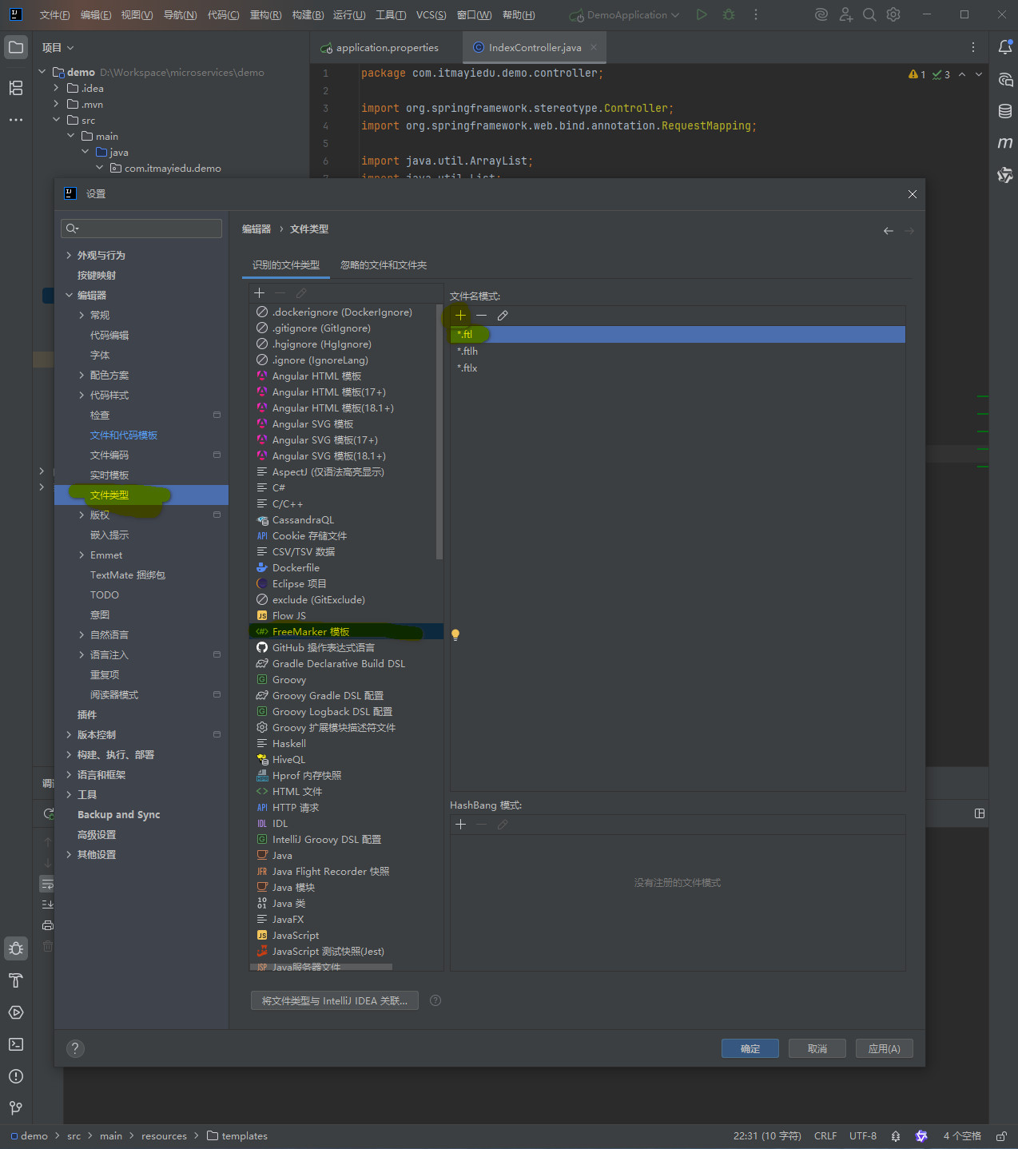Click the help question icon beside associate button
The width and height of the screenshot is (1018, 1149).
(435, 1000)
